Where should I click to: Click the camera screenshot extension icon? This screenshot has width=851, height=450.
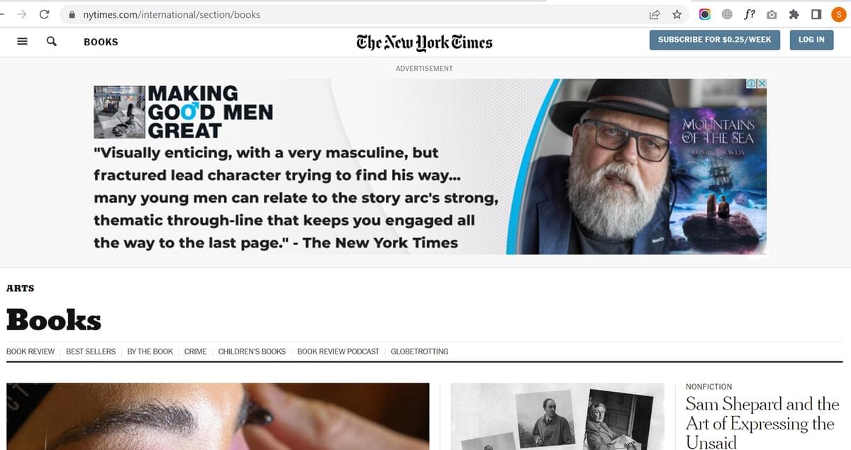(x=772, y=14)
